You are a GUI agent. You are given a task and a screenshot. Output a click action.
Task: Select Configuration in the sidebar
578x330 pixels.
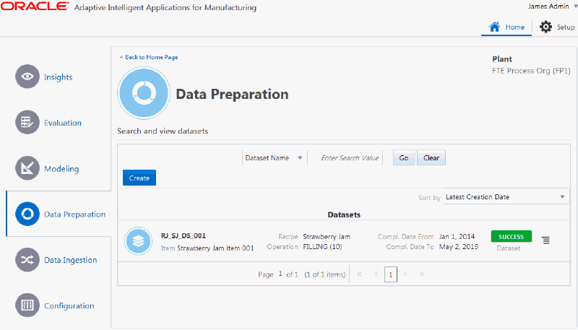tap(69, 305)
